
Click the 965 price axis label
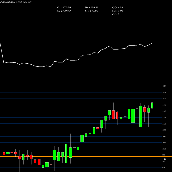click(x=164, y=161)
